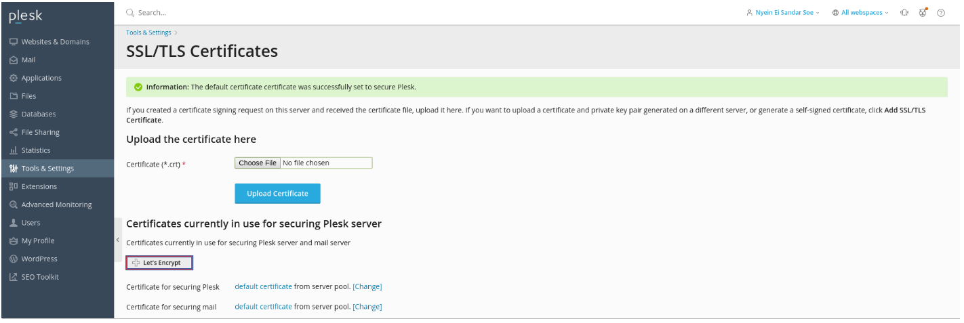Image resolution: width=964 pixels, height=323 pixels.
Task: Click Change link for securing Plesk certificate
Action: point(367,286)
